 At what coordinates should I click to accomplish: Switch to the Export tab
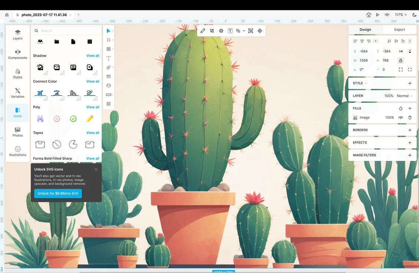click(x=399, y=30)
